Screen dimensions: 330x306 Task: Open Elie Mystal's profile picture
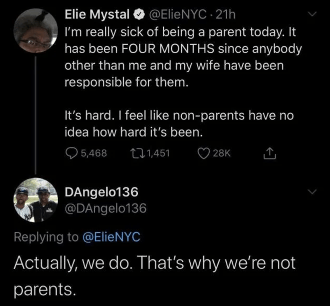point(35,31)
